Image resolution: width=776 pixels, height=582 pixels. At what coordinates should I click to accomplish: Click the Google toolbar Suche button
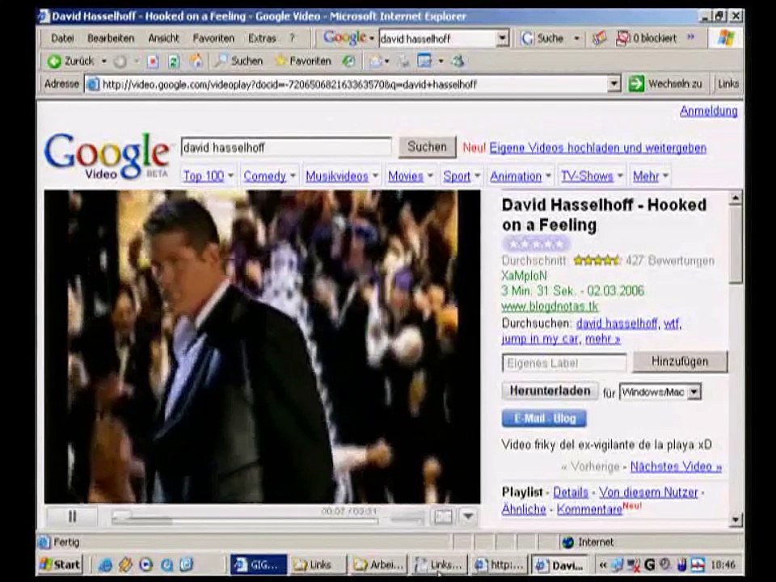coord(542,38)
